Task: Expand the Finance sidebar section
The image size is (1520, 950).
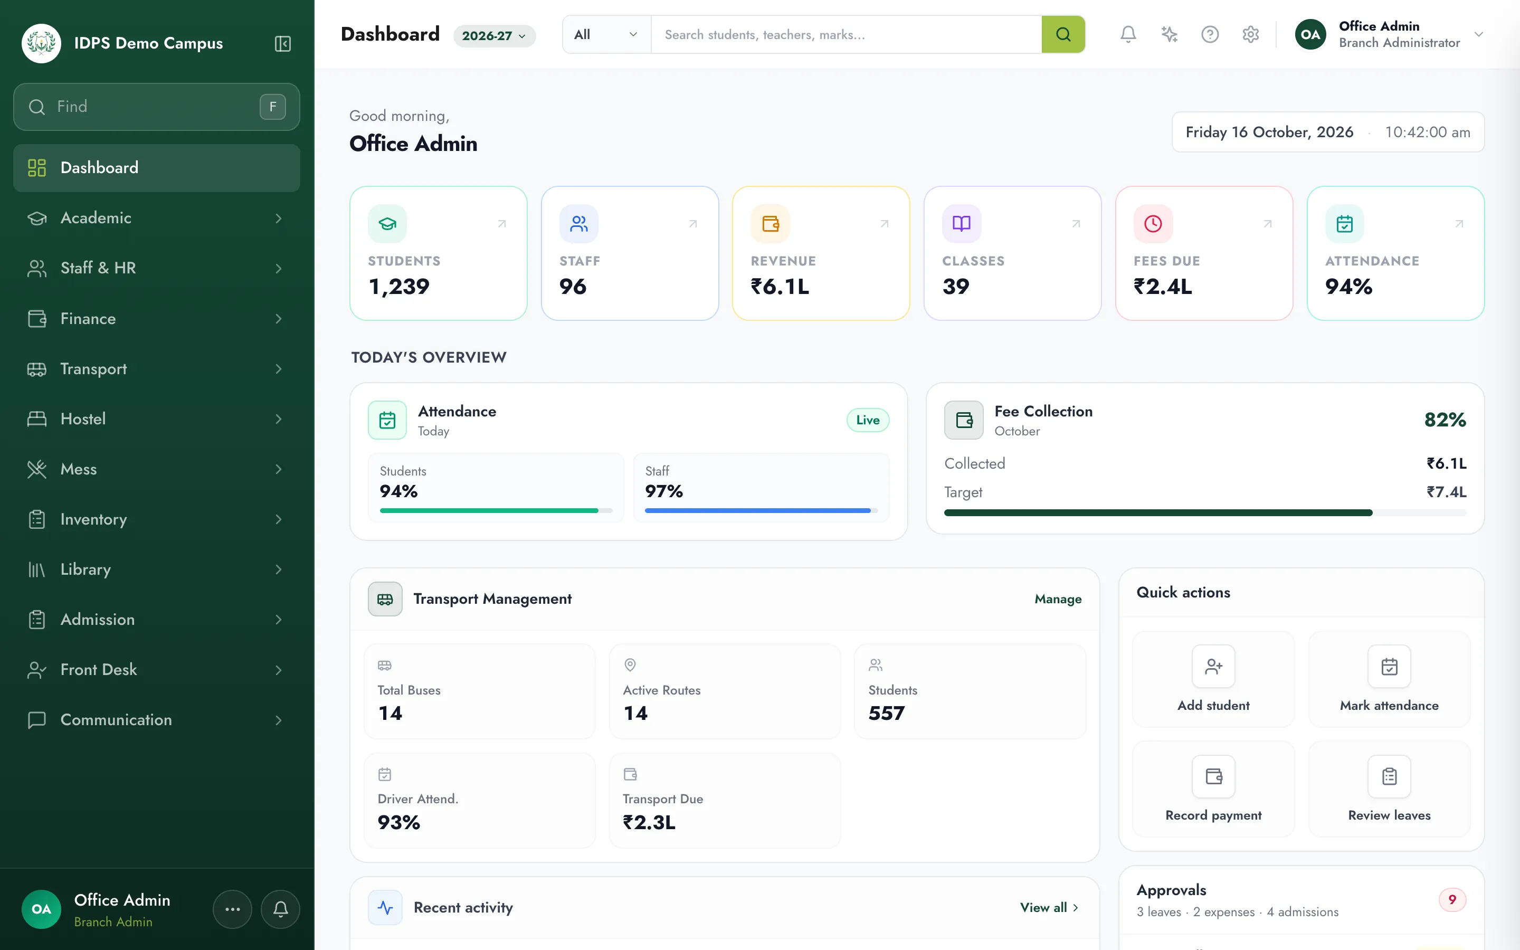Action: point(156,319)
